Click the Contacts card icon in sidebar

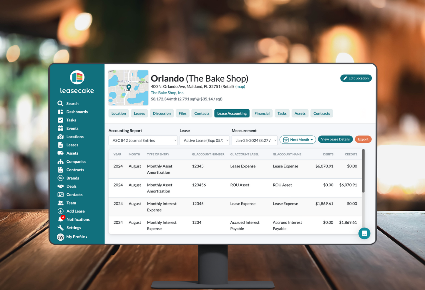pos(60,195)
